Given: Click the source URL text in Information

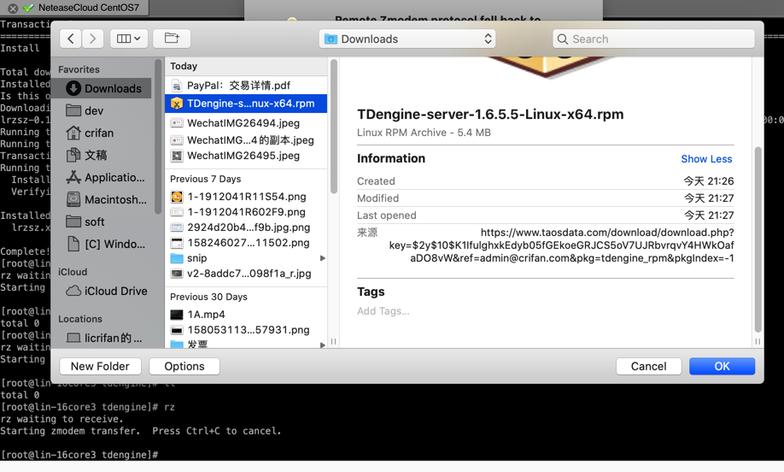Looking at the screenshot, I should pyautogui.click(x=561, y=245).
